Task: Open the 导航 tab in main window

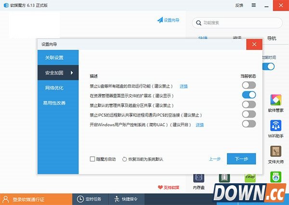Action: (272, 39)
